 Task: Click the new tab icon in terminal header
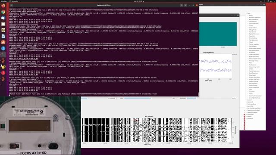(12, 5)
